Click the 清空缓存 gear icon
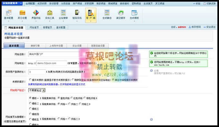This screenshot has height=127, width=219. pos(121,13)
